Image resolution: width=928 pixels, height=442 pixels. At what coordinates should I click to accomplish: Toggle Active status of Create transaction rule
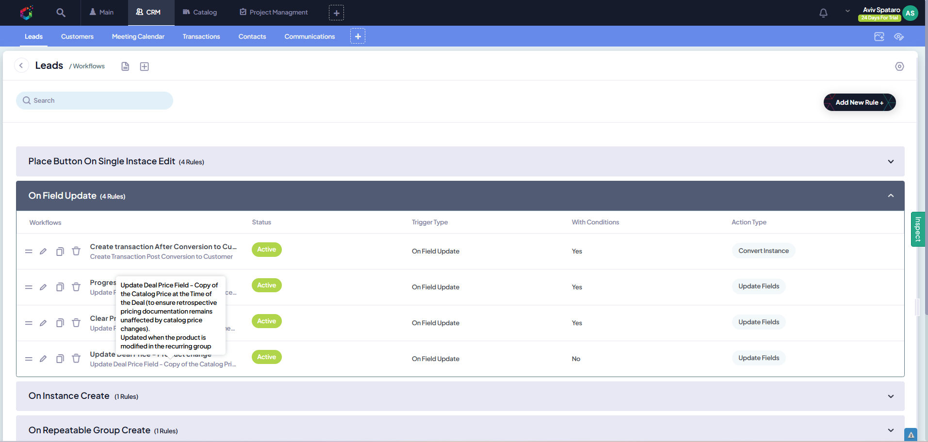point(266,250)
